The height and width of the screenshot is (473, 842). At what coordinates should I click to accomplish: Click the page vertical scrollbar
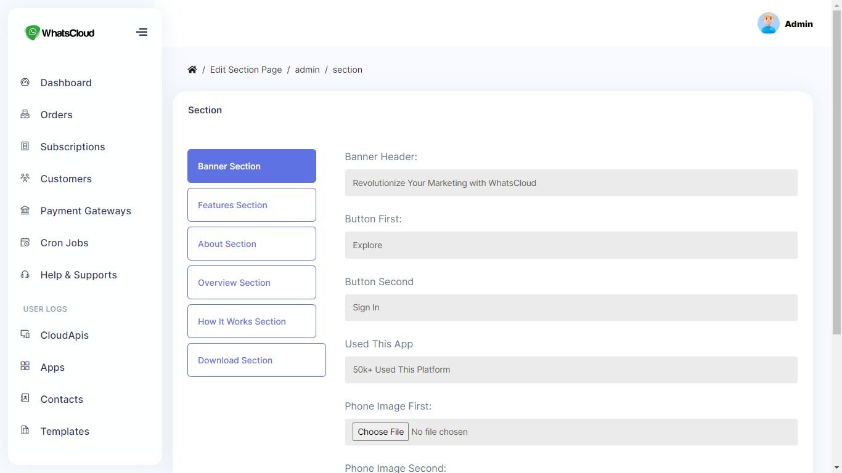[x=836, y=172]
